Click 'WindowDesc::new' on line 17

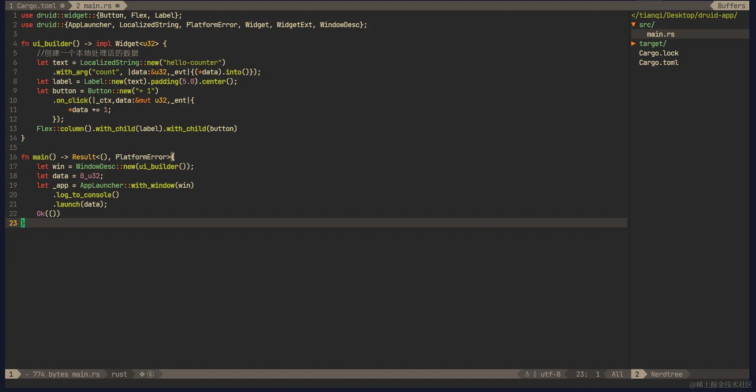[x=106, y=166]
